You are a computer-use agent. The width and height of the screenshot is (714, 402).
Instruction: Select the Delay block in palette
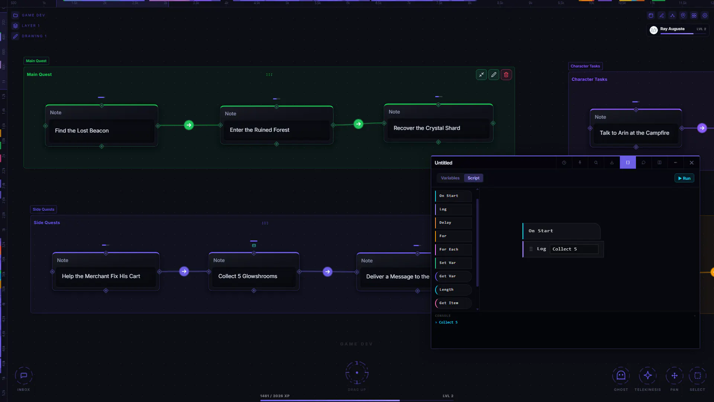pos(453,223)
